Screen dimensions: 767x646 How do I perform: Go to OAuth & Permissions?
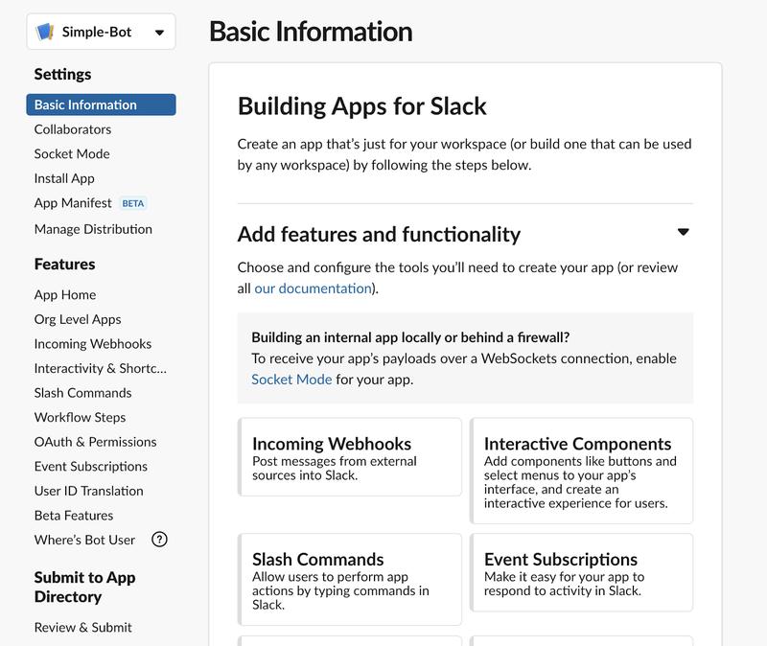pos(95,442)
